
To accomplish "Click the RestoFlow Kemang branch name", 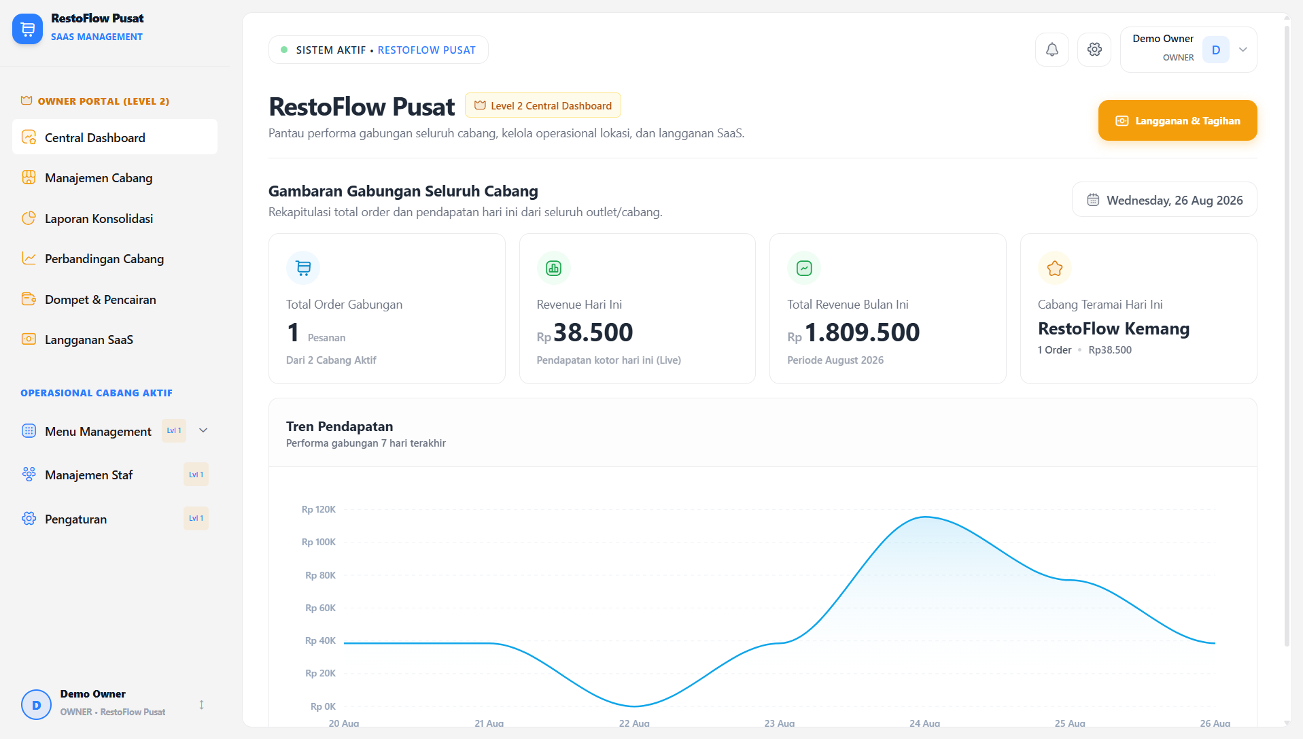I will pos(1113,329).
